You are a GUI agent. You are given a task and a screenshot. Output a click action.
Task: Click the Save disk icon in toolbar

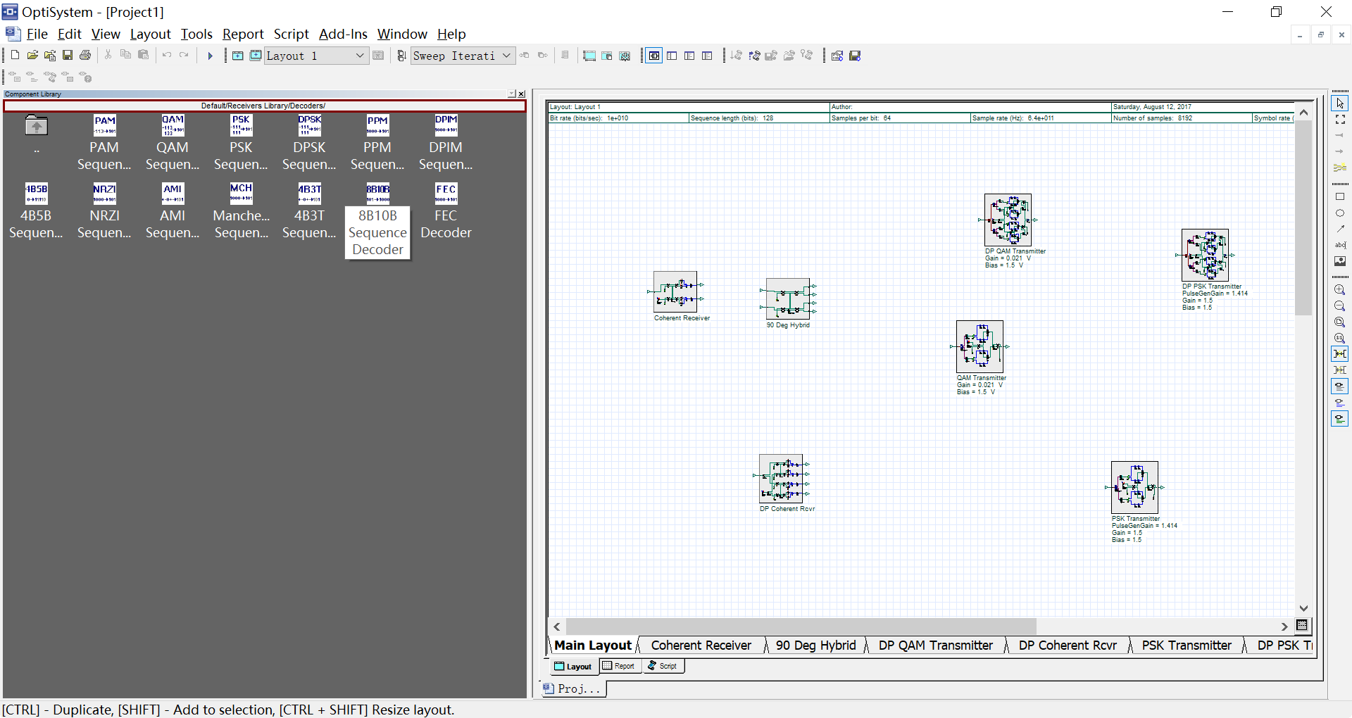click(68, 55)
